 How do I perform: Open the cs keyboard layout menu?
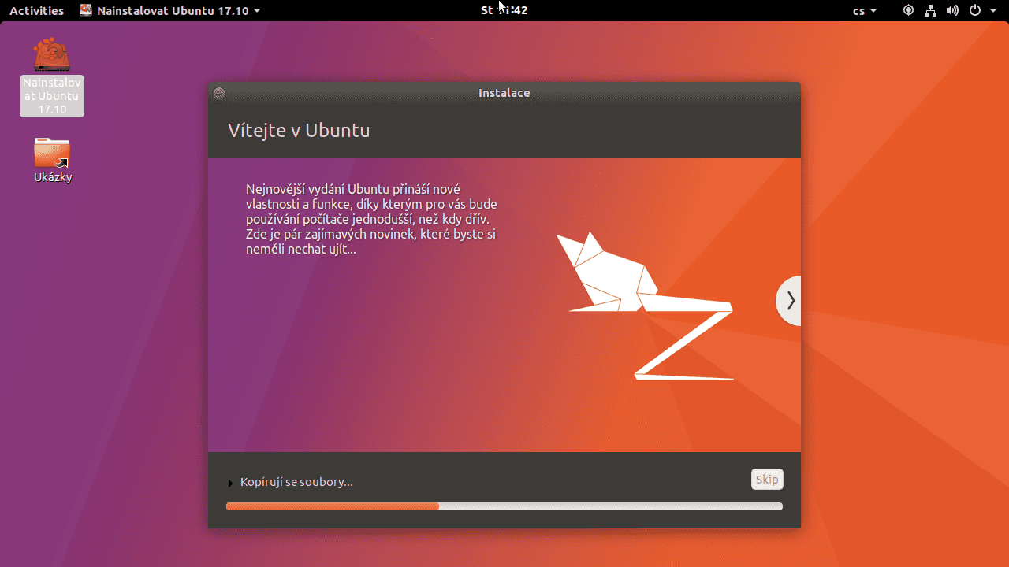(x=864, y=10)
